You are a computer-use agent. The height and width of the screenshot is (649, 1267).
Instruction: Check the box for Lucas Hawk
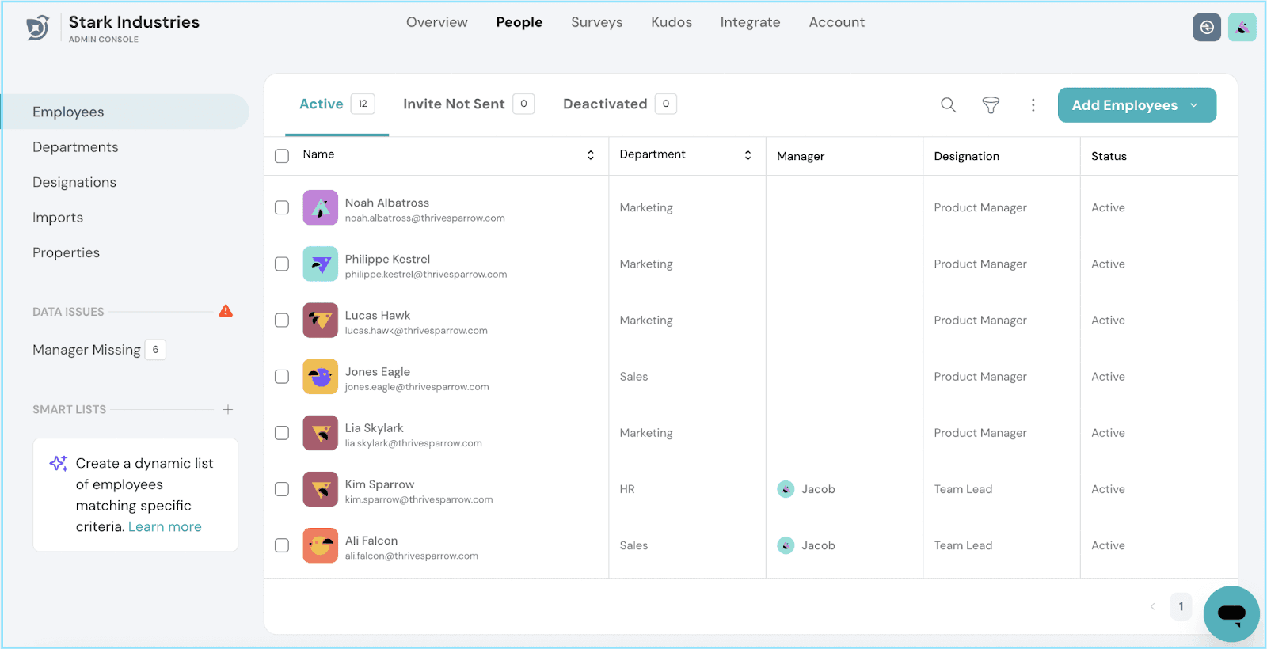pyautogui.click(x=282, y=321)
